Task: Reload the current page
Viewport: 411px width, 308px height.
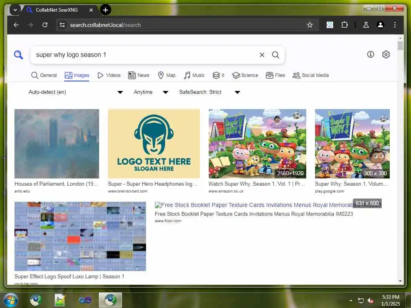Action: (x=45, y=25)
